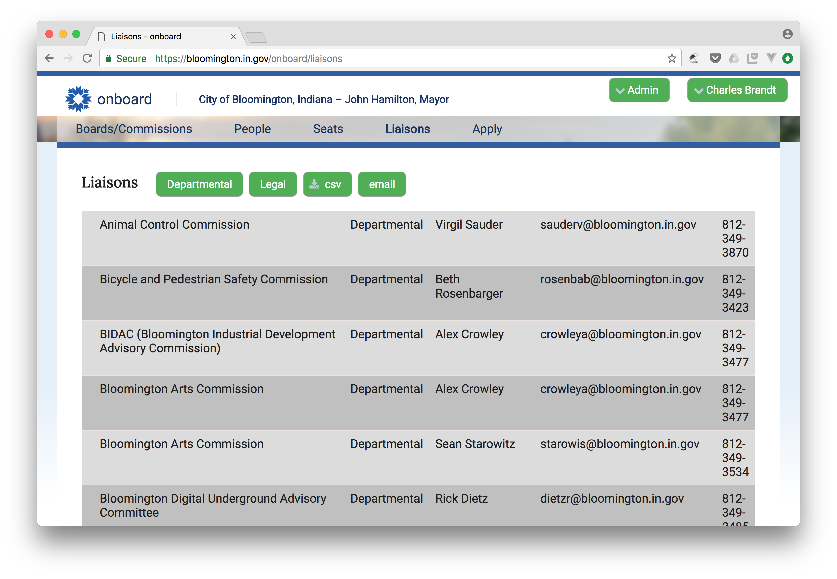
Task: Click sauderv@bloomington.in.gov email
Action: click(x=618, y=225)
